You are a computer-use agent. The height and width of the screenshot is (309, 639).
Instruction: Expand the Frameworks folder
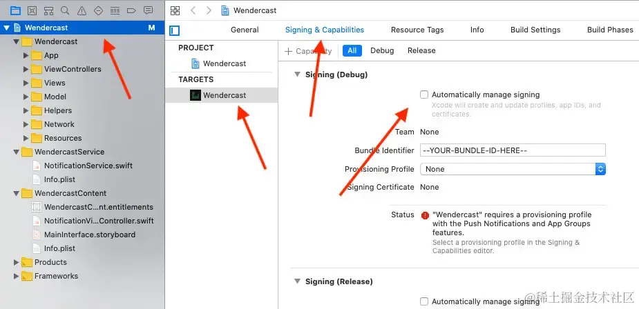[17, 276]
